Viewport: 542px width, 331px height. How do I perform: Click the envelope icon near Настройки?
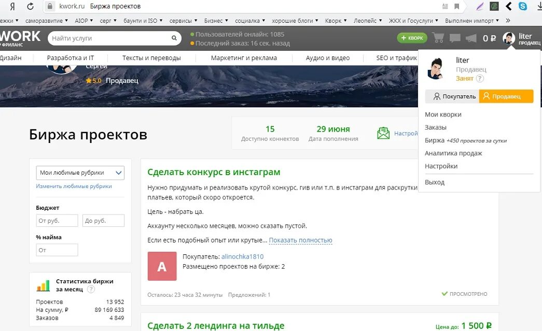point(383,133)
